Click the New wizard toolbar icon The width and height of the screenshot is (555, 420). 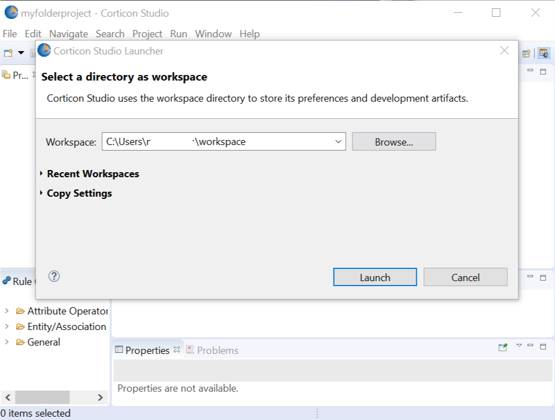[8, 53]
